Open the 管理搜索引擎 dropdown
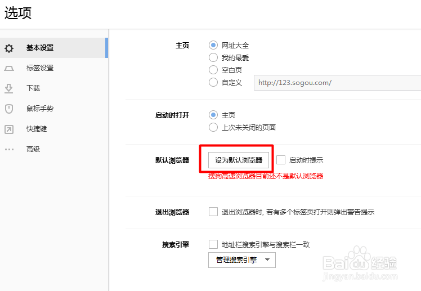 tap(242, 260)
